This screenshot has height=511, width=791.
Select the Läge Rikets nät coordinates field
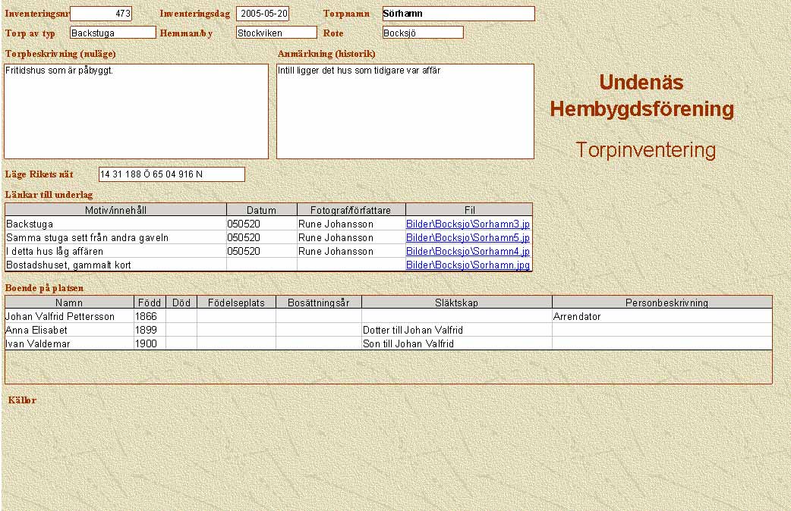pos(172,174)
